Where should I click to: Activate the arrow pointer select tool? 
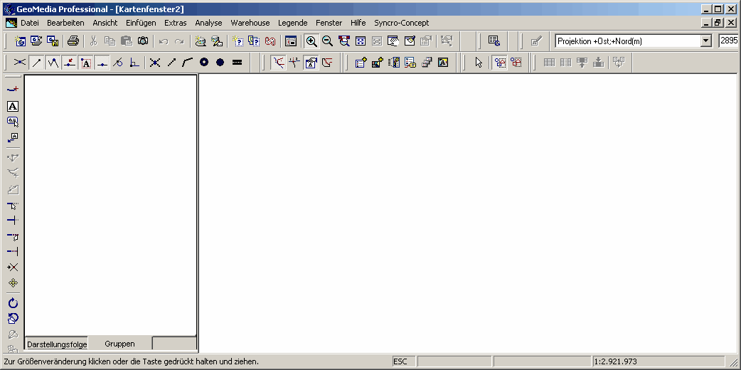tap(479, 63)
